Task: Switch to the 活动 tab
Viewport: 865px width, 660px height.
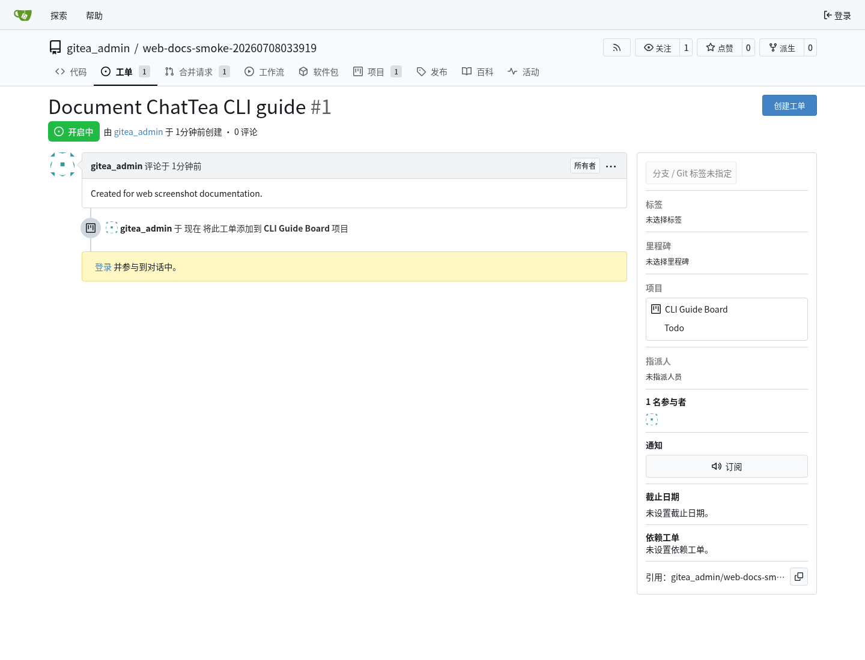Action: click(523, 72)
